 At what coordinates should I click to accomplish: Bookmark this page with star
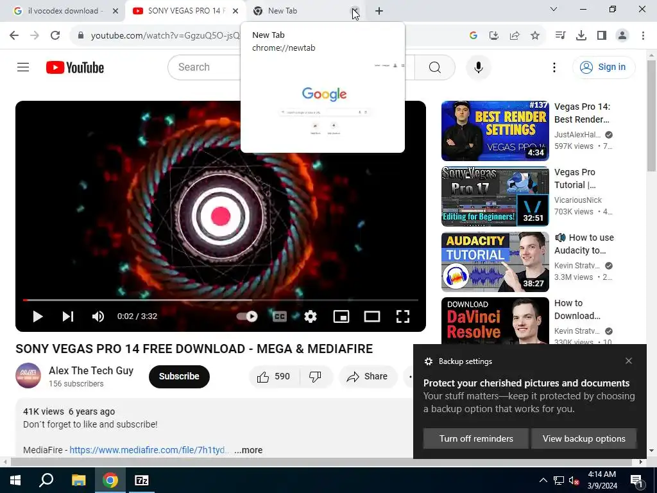click(x=535, y=36)
